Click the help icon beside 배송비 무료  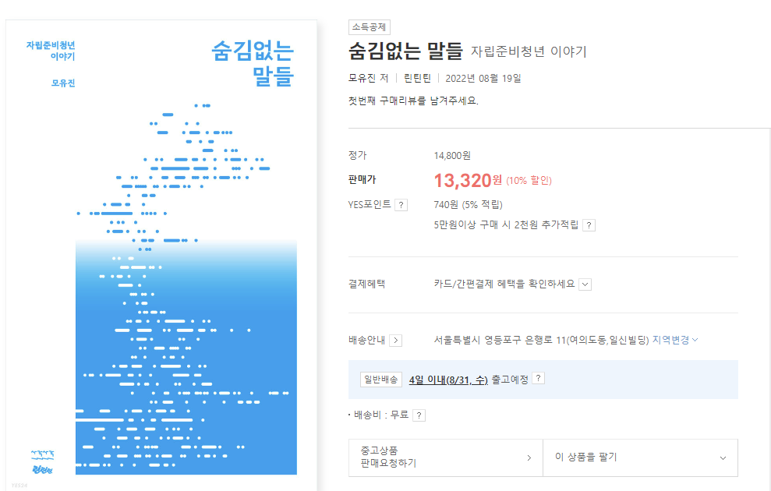pos(419,415)
